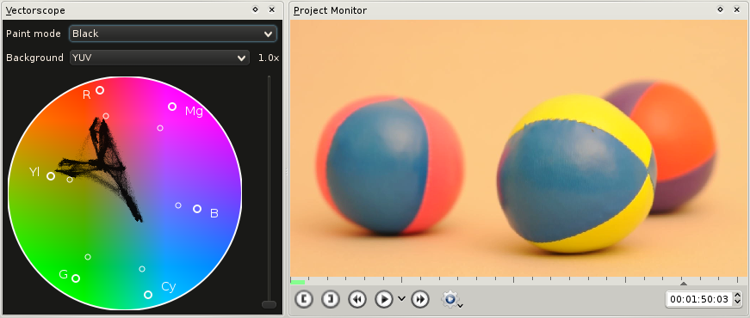The height and width of the screenshot is (318, 750).
Task: Click the fast forward button
Action: click(x=420, y=299)
